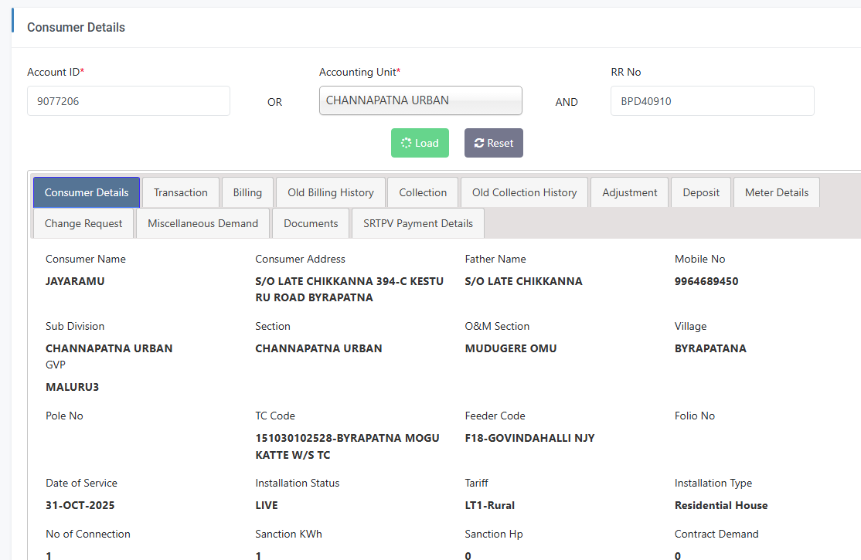Open the Documents tab

point(311,223)
